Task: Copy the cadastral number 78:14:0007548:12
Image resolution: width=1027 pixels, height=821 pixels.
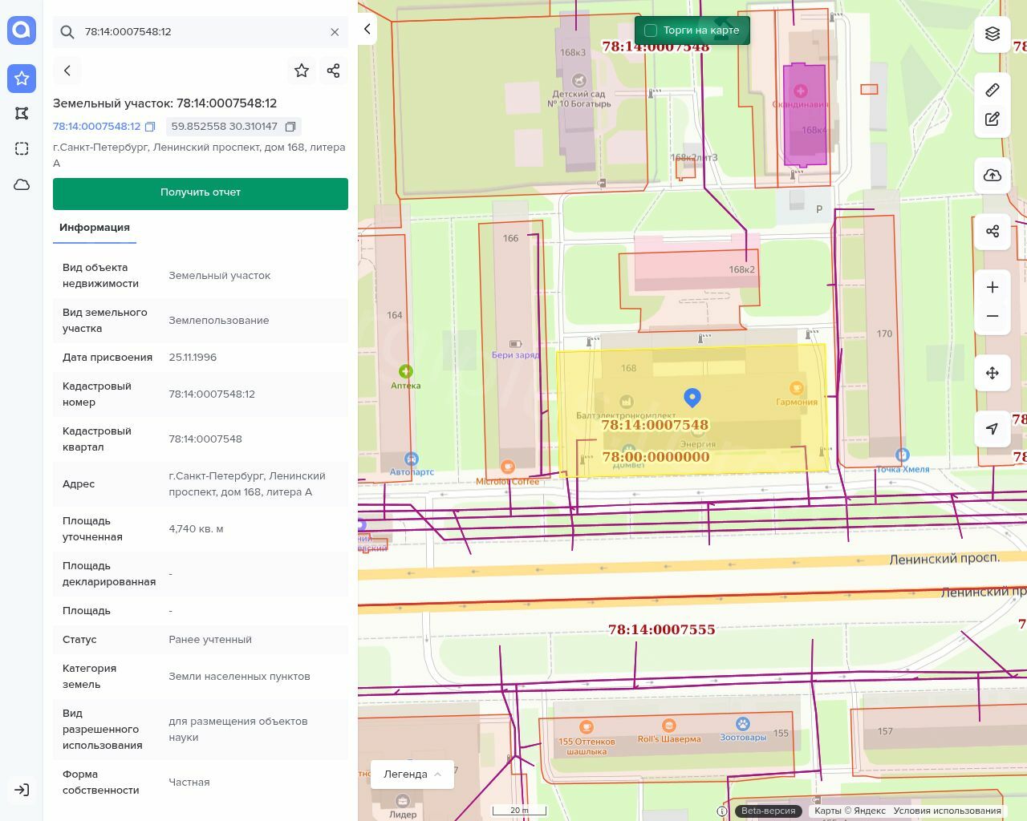Action: (x=150, y=127)
